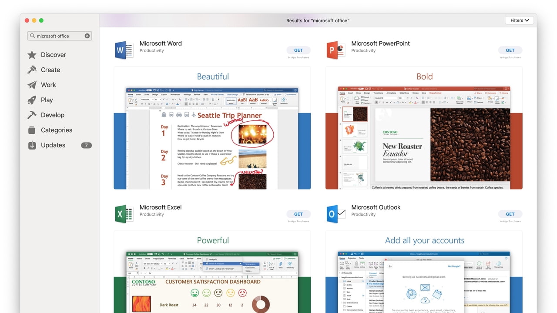
Task: Click In-App Purchases text under Word's Get
Action: pos(299,57)
